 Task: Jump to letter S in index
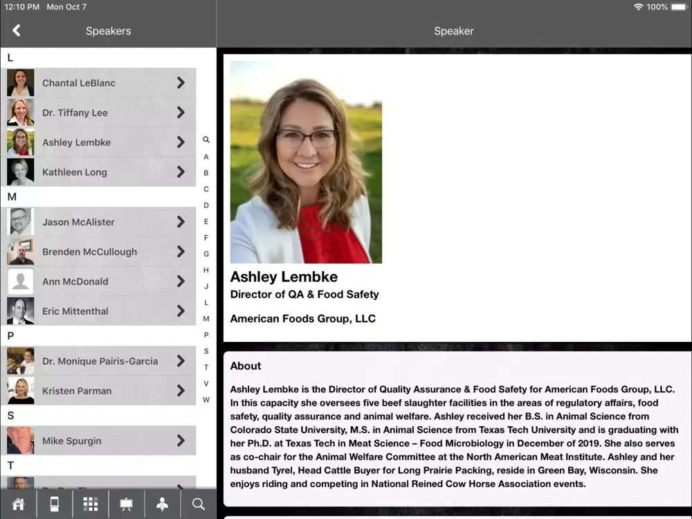click(206, 352)
